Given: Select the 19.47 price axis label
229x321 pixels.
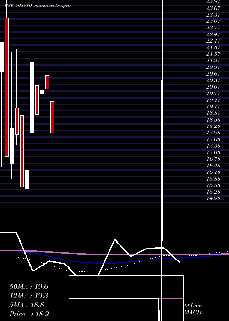Looking at the screenshot, I should pos(213,100).
